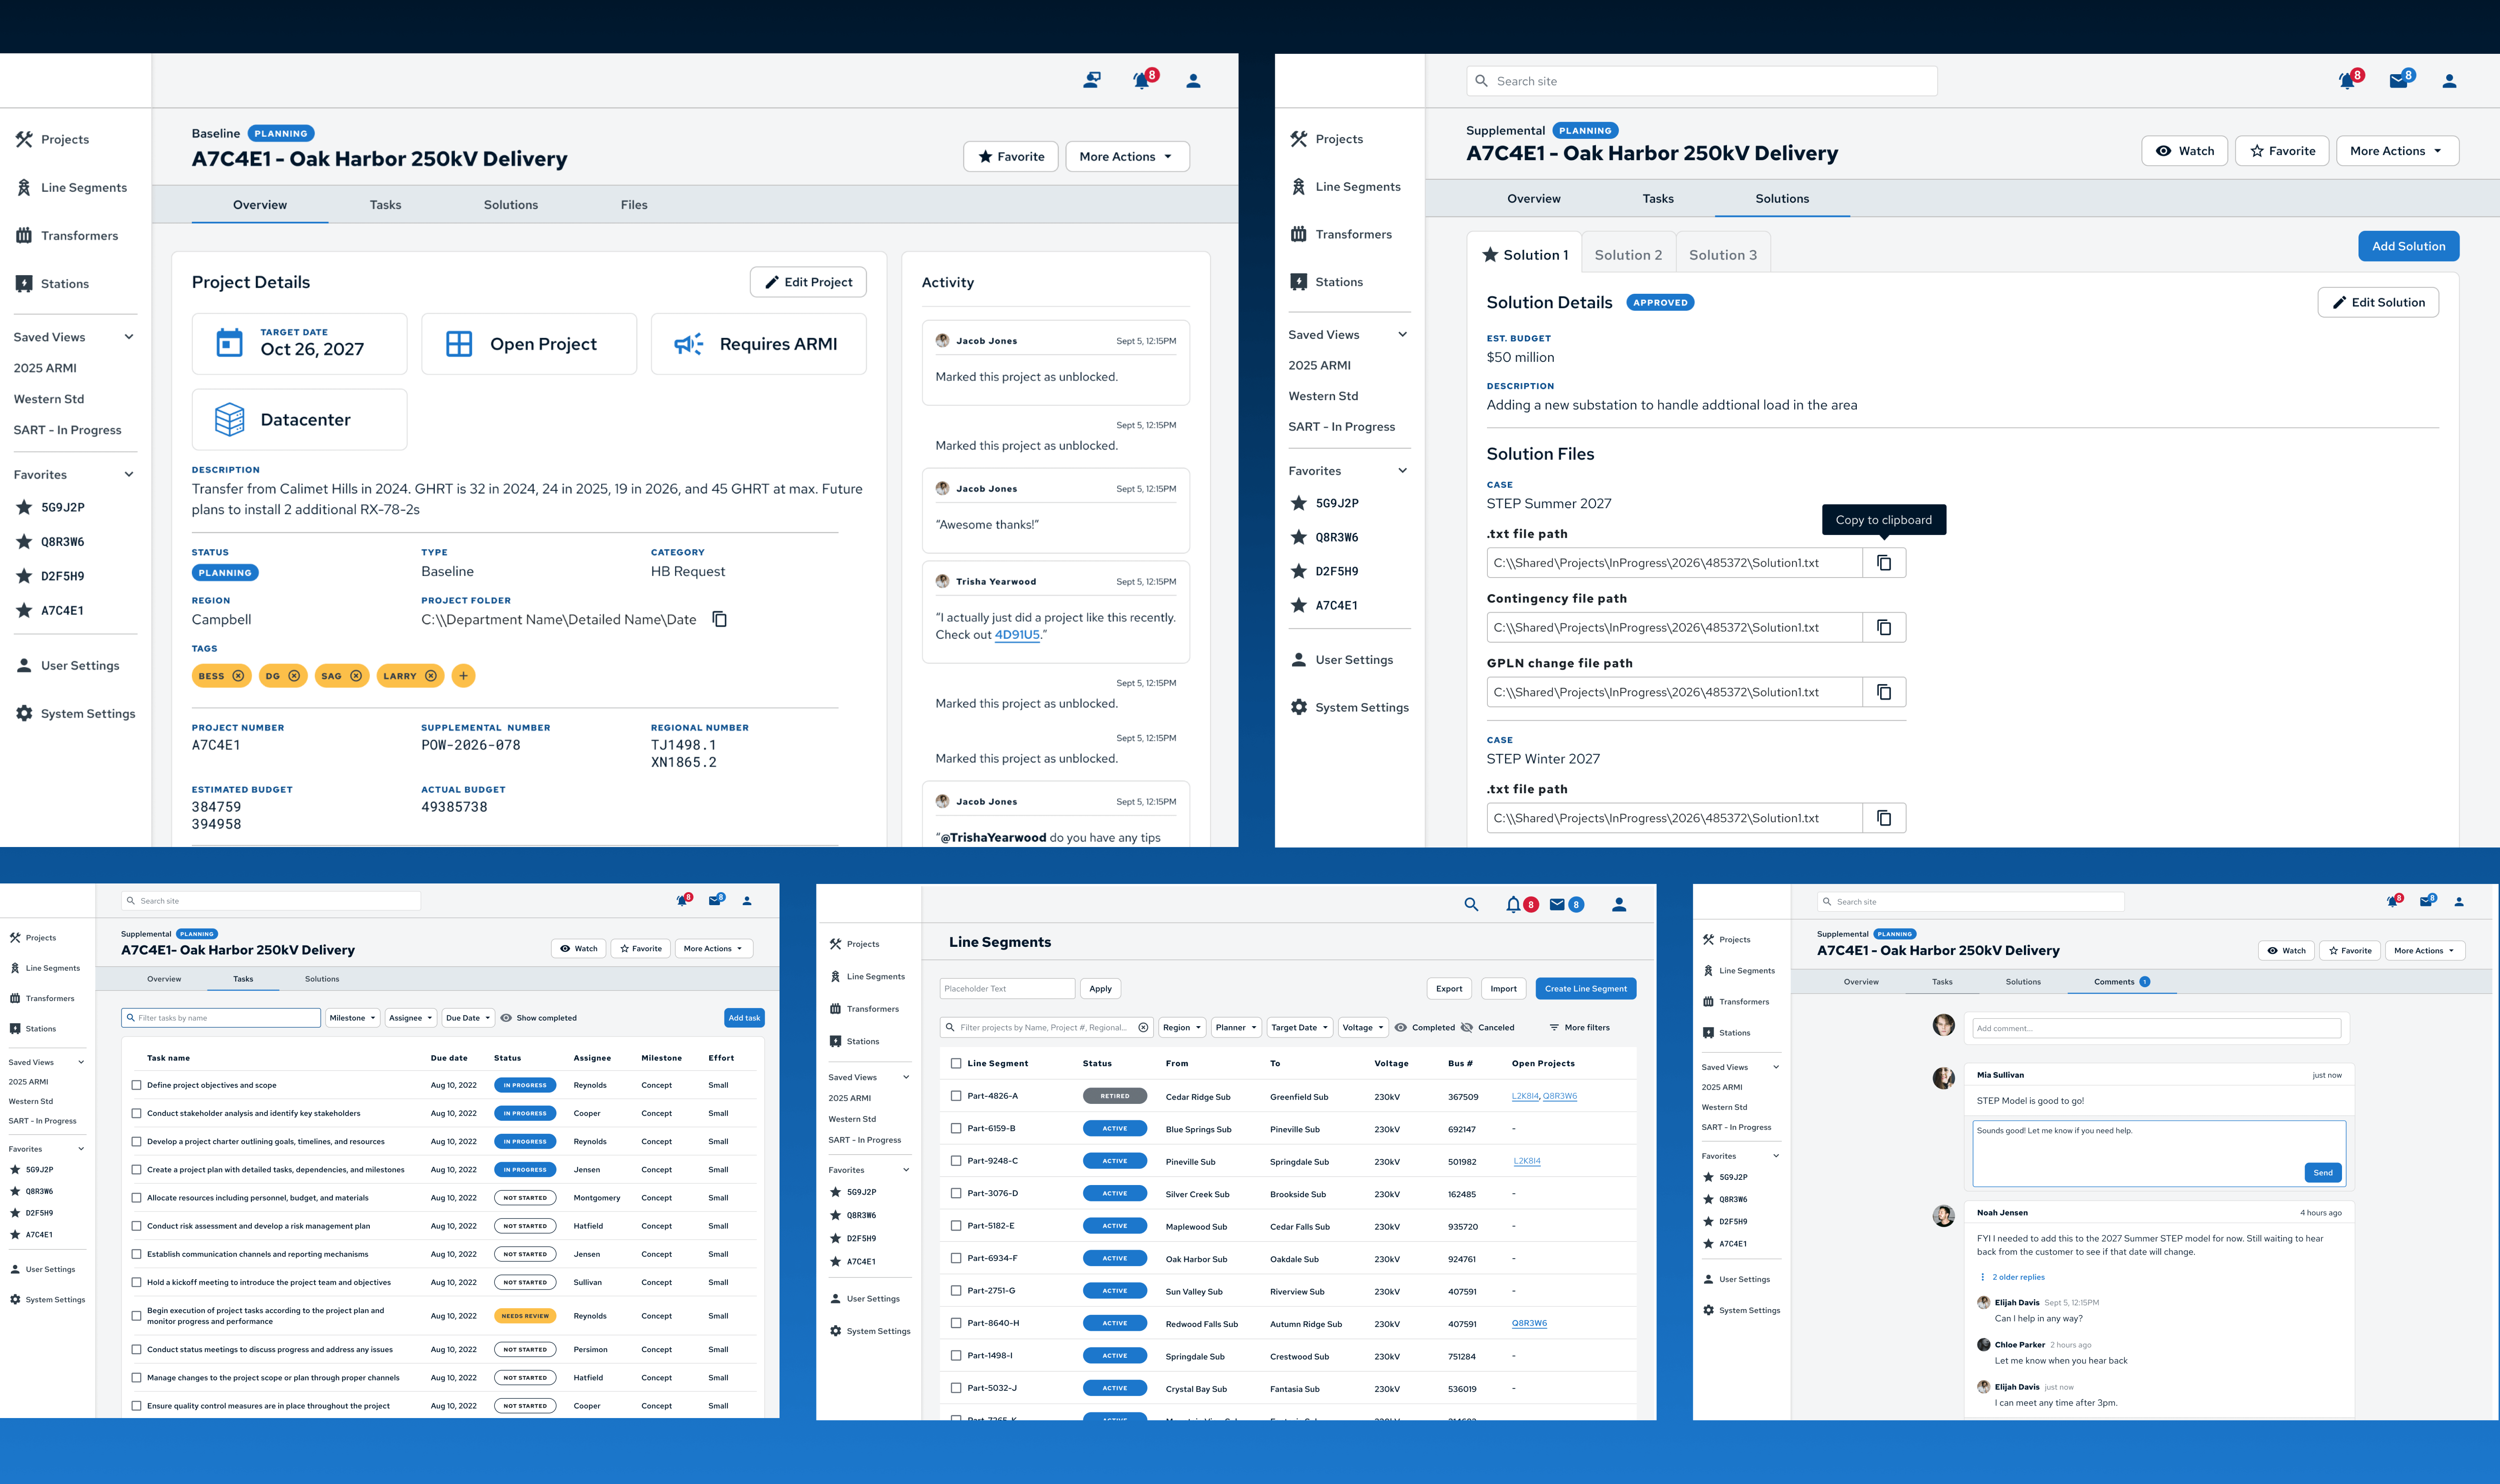Click Create Line Segment button
Viewport: 2500px width, 1484px height.
[x=1585, y=988]
